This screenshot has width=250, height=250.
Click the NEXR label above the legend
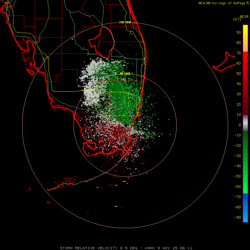click(x=244, y=17)
